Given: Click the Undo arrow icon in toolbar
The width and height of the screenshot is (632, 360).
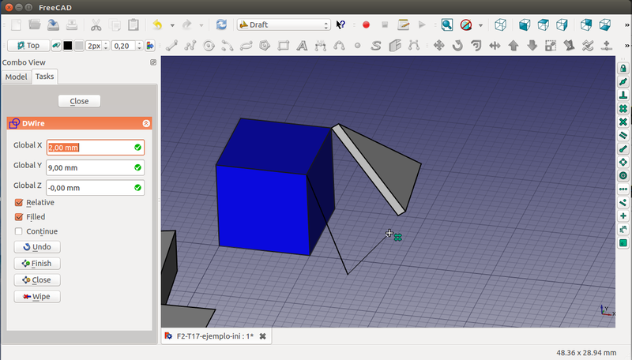Looking at the screenshot, I should pos(157,25).
